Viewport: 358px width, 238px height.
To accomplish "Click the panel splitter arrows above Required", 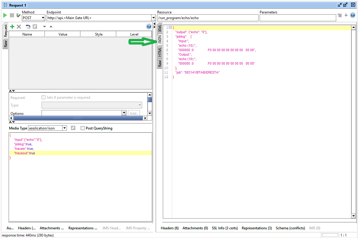I will point(12,91).
